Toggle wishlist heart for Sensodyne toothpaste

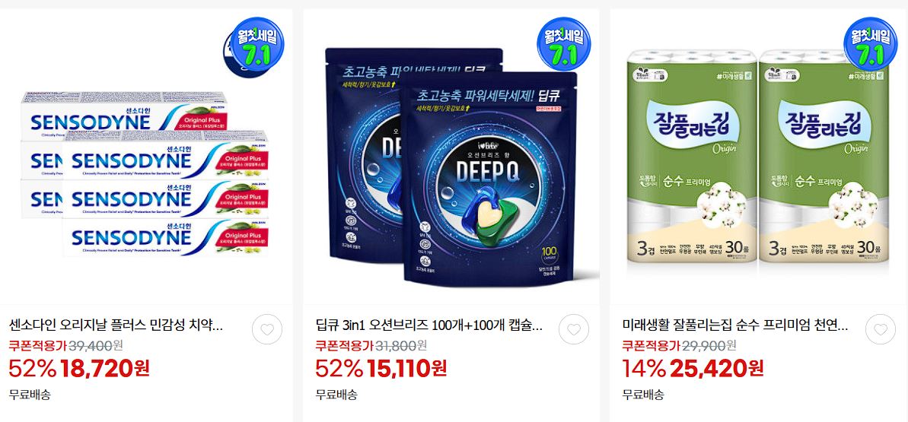pyautogui.click(x=267, y=329)
